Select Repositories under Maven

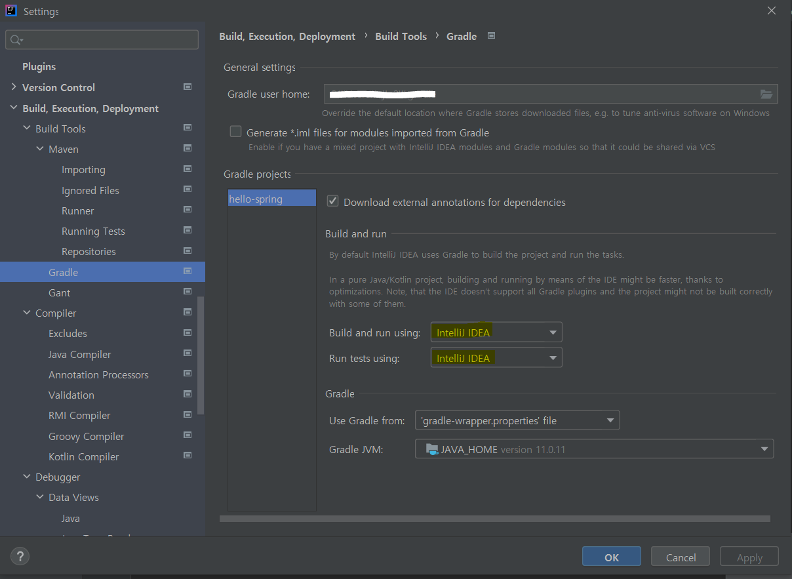(x=89, y=252)
